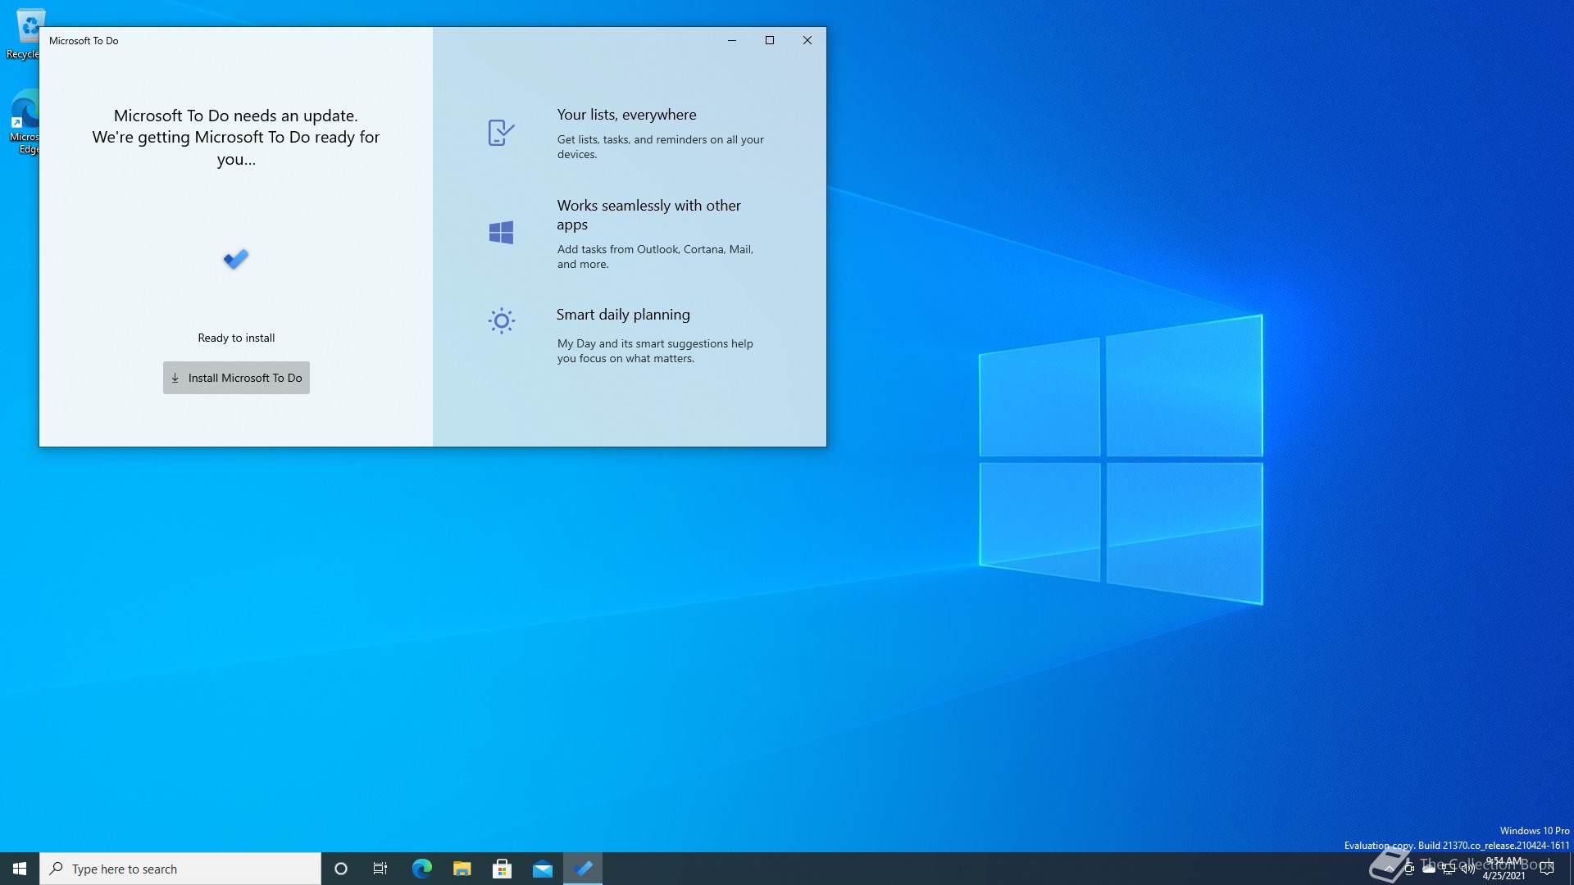Screen dimensions: 1574x885
Task: Click 'Microsoft To Do needs an update' message
Action: 236,116
